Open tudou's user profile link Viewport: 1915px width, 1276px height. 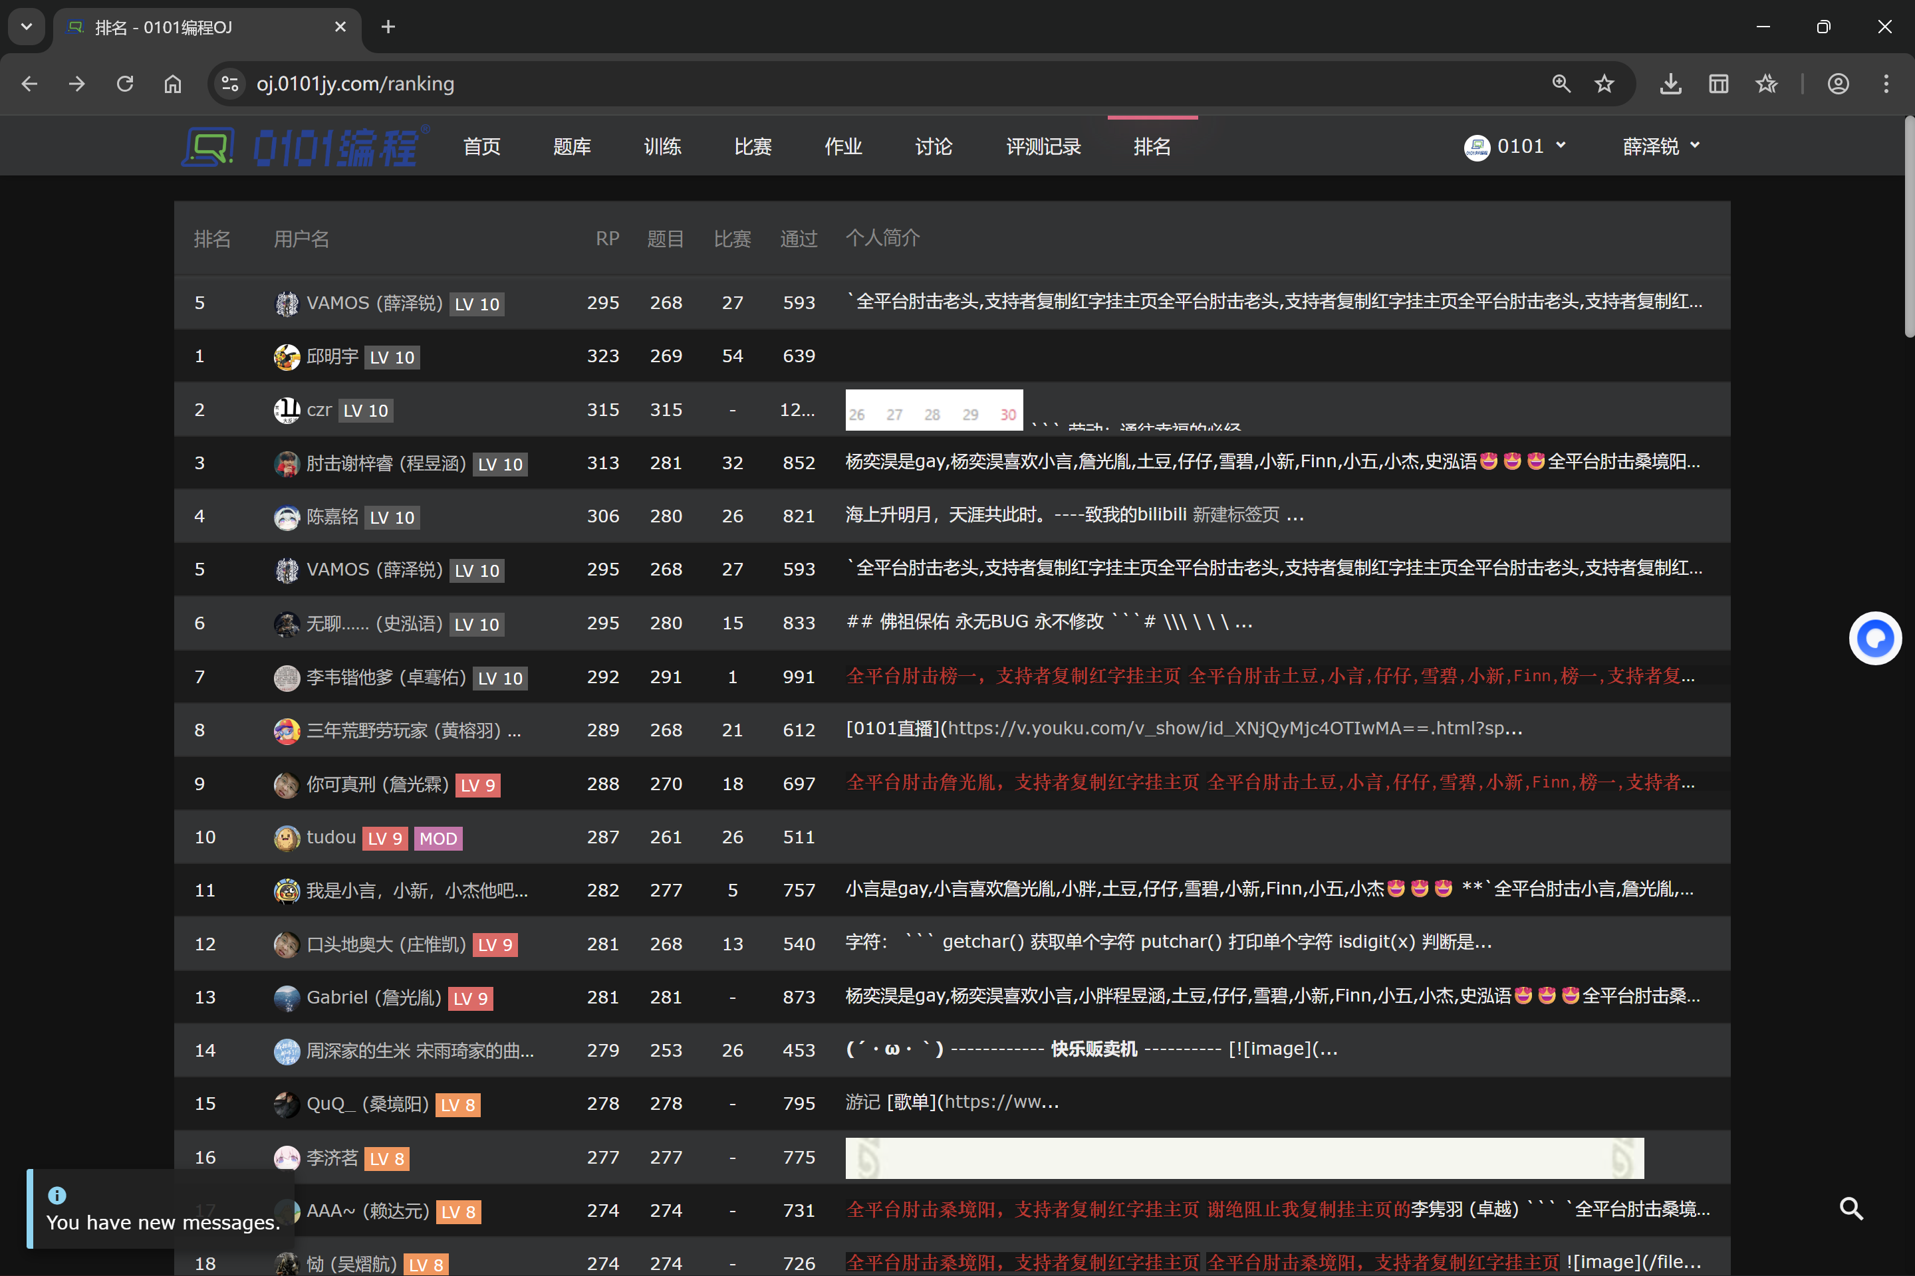[x=330, y=837]
